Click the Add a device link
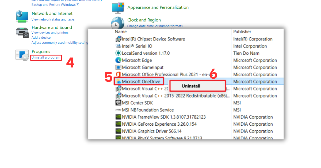 point(41,38)
